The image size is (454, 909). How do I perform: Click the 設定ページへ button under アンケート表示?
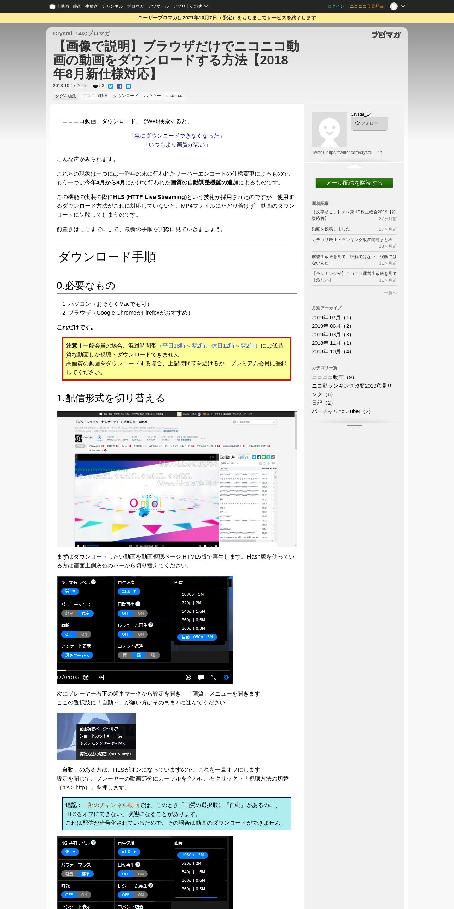(77, 655)
